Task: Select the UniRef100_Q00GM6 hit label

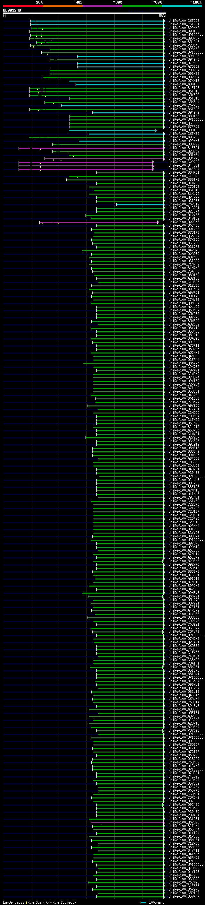Action: tap(184, 222)
